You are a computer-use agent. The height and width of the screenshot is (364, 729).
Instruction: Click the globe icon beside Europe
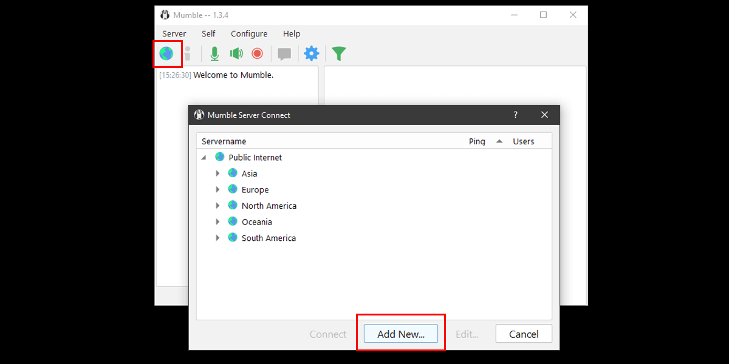pyautogui.click(x=233, y=189)
